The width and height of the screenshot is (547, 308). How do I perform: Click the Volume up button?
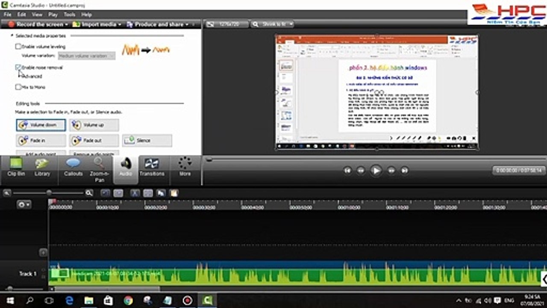[x=94, y=125]
